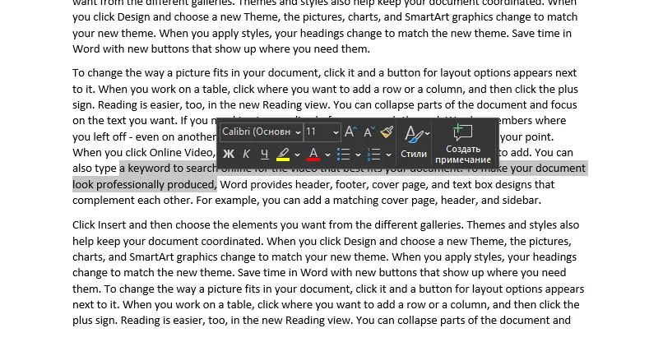Expand the highlight color dropdown arrow
The width and height of the screenshot is (663, 342).
click(297, 155)
